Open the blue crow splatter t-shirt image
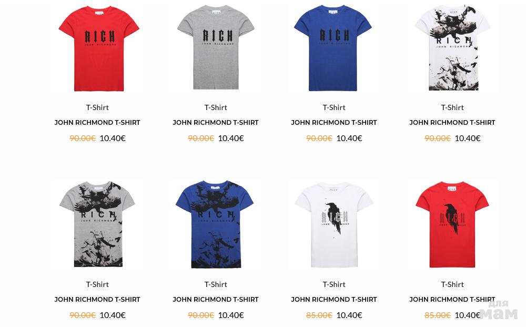 click(x=215, y=224)
